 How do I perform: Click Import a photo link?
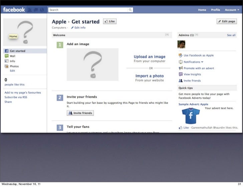click(x=150, y=76)
